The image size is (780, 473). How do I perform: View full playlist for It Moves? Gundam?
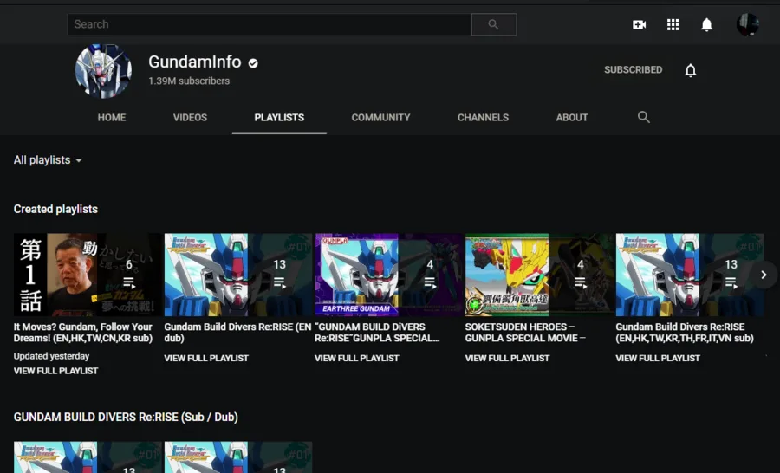pyautogui.click(x=55, y=371)
